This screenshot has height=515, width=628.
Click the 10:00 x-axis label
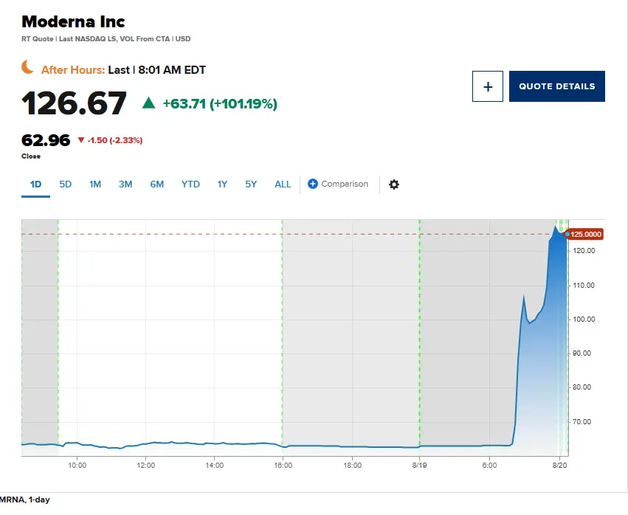tap(77, 466)
